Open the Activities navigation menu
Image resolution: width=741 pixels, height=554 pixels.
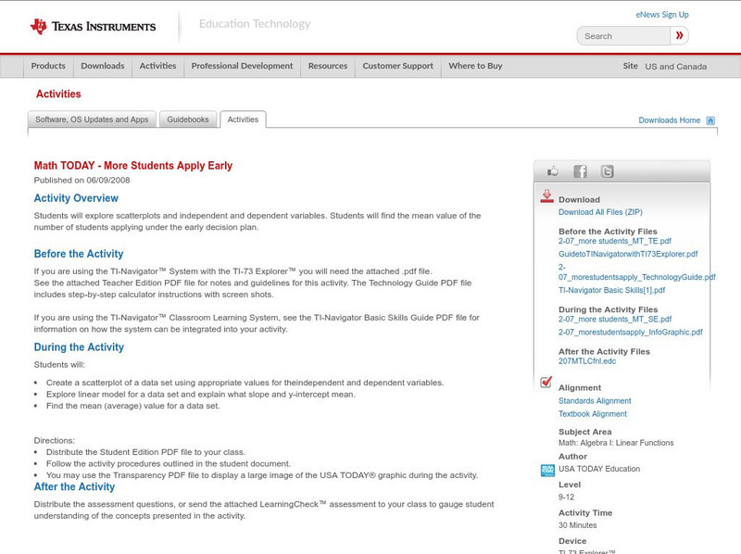coord(157,66)
